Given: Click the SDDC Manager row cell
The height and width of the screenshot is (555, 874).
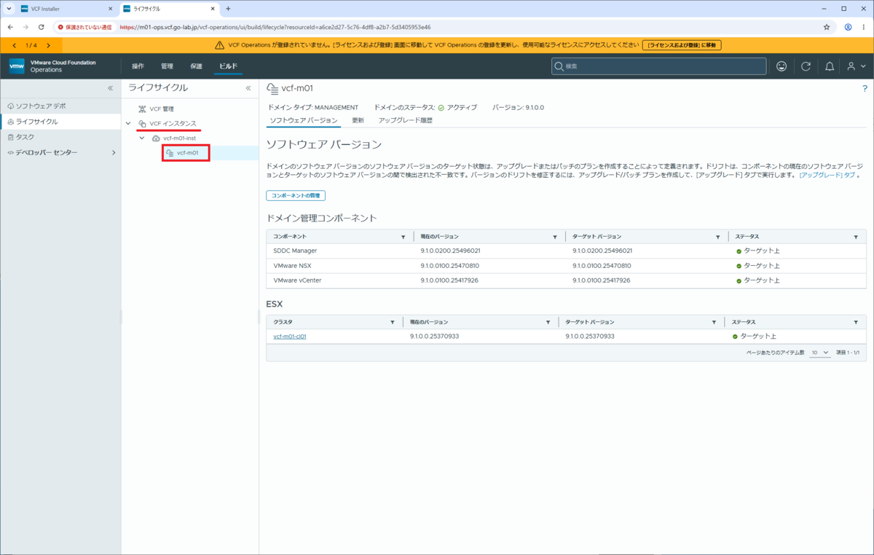Looking at the screenshot, I should point(295,251).
